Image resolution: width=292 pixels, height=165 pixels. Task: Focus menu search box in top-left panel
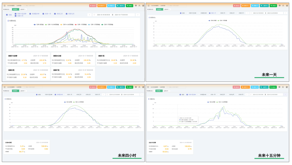coord(33,6)
